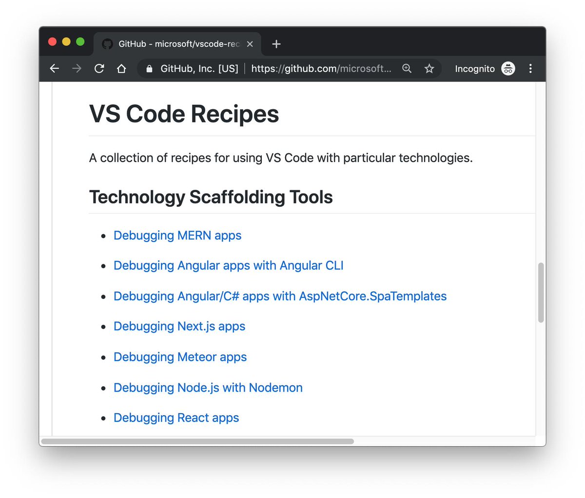The width and height of the screenshot is (585, 498).
Task: Bookmark the page using the star icon
Action: (x=429, y=68)
